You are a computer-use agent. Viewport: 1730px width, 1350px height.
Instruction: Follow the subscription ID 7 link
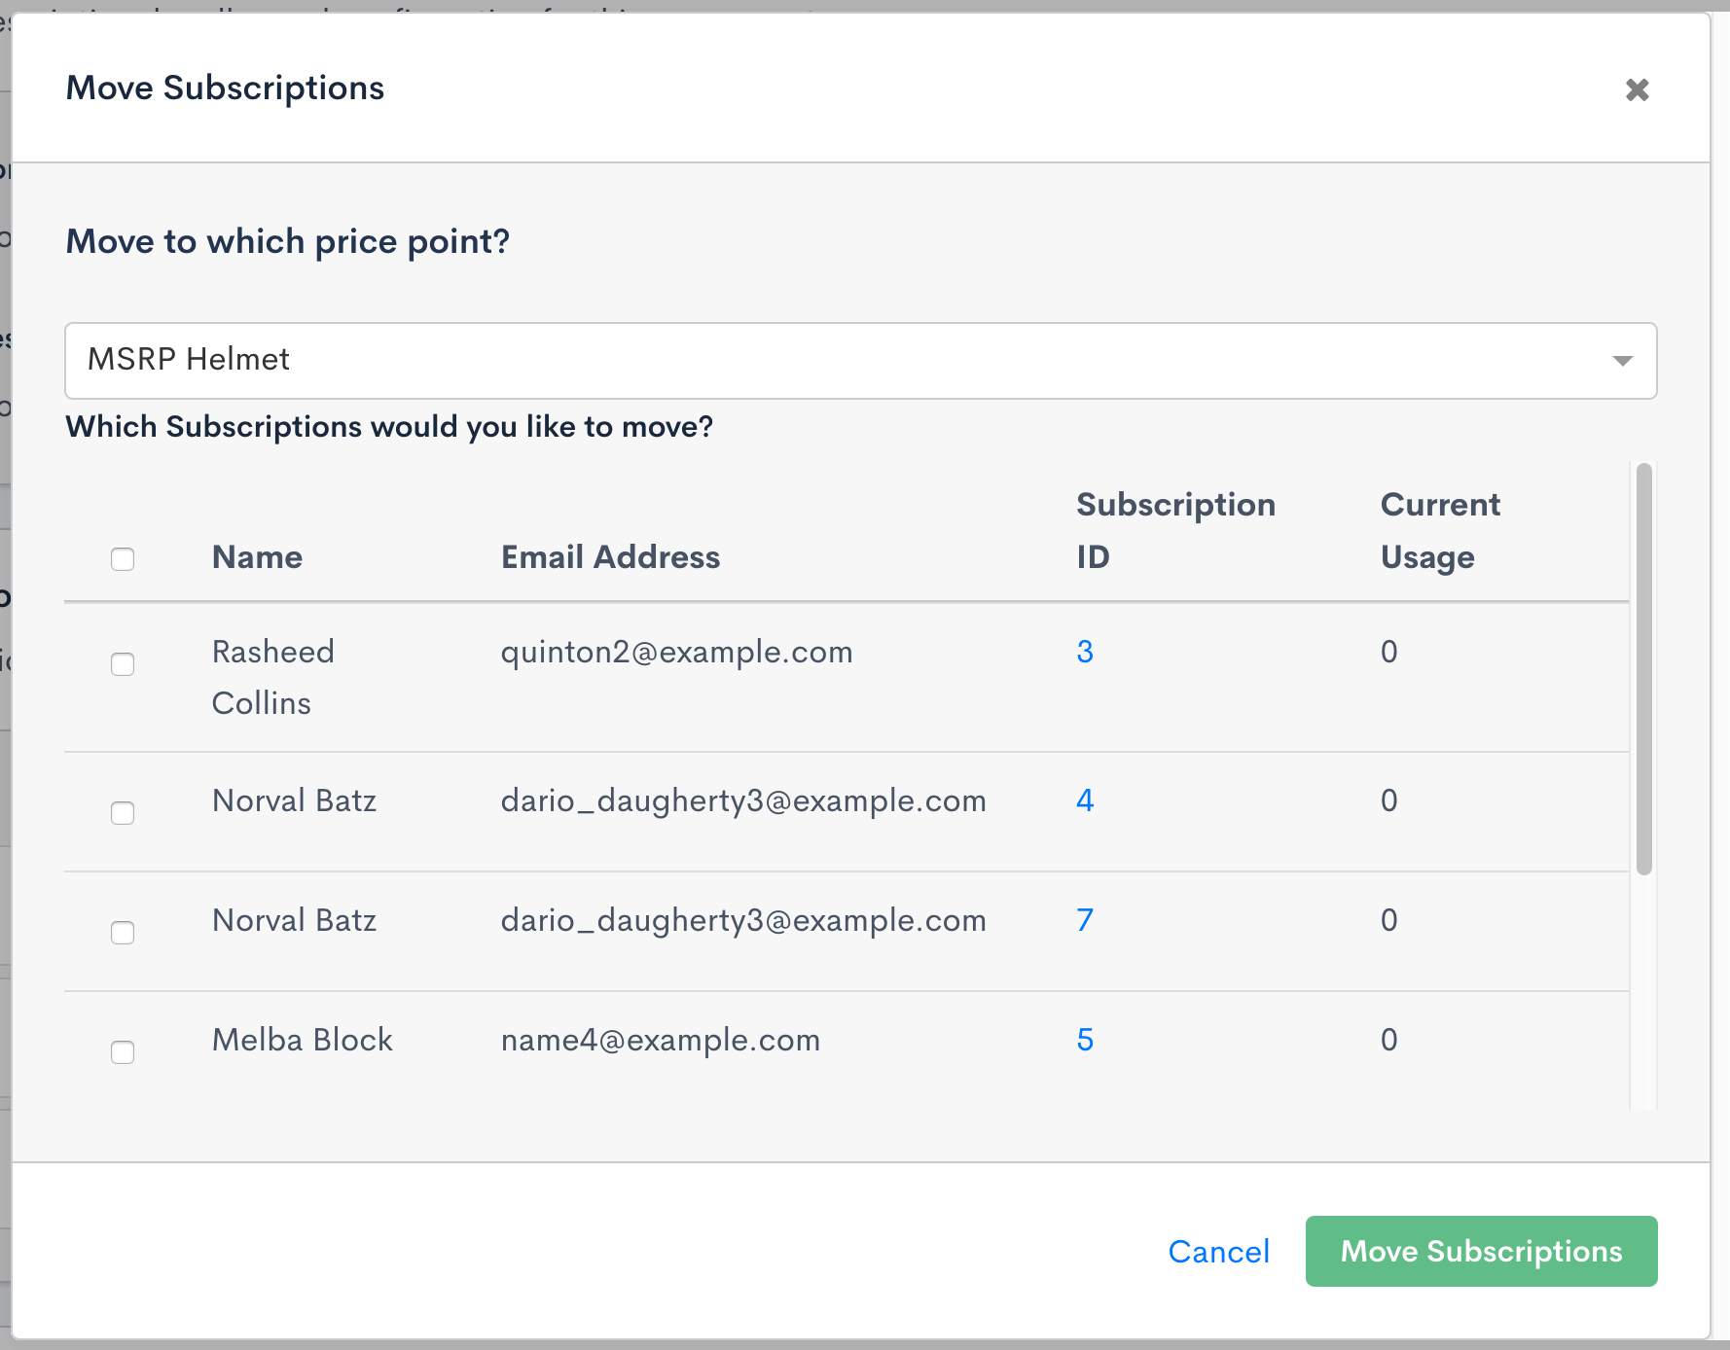tap(1084, 920)
